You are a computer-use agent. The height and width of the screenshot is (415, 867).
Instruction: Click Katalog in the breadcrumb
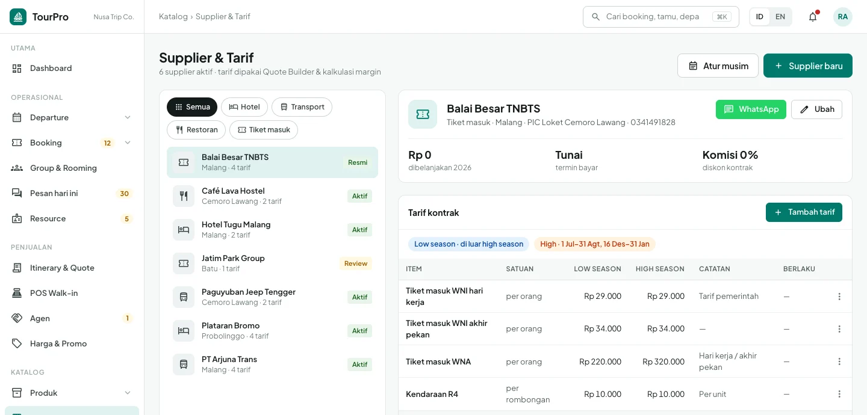pyautogui.click(x=173, y=17)
